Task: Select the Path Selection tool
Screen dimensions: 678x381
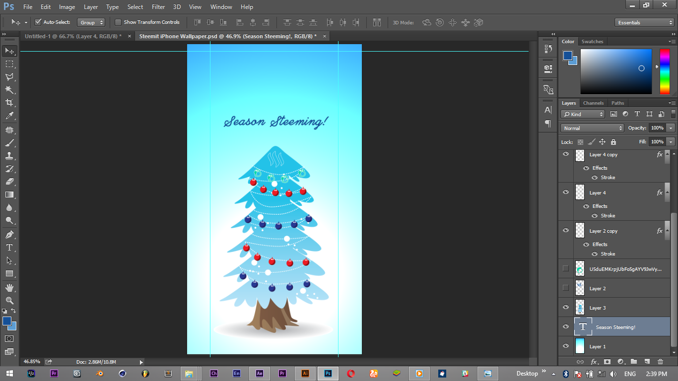Action: click(x=9, y=260)
